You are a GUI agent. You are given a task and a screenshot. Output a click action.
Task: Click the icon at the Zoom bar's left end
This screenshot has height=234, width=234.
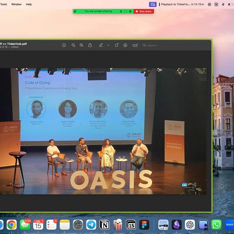(75, 11)
